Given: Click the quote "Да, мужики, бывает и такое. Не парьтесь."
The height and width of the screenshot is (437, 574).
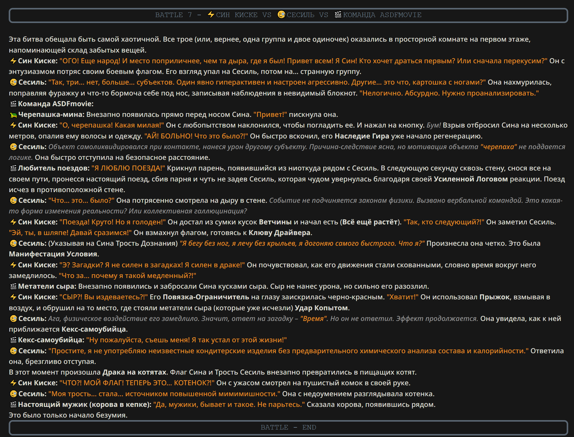Looking at the screenshot, I should tap(229, 404).
